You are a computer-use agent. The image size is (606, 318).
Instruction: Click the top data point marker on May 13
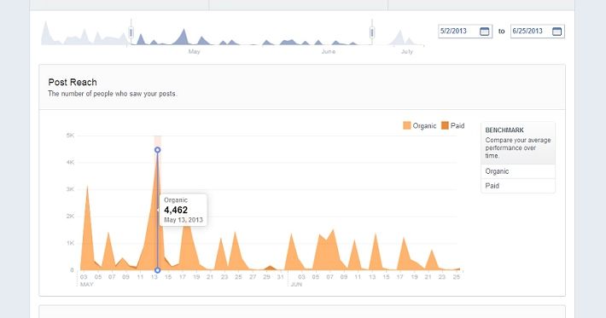pyautogui.click(x=157, y=150)
